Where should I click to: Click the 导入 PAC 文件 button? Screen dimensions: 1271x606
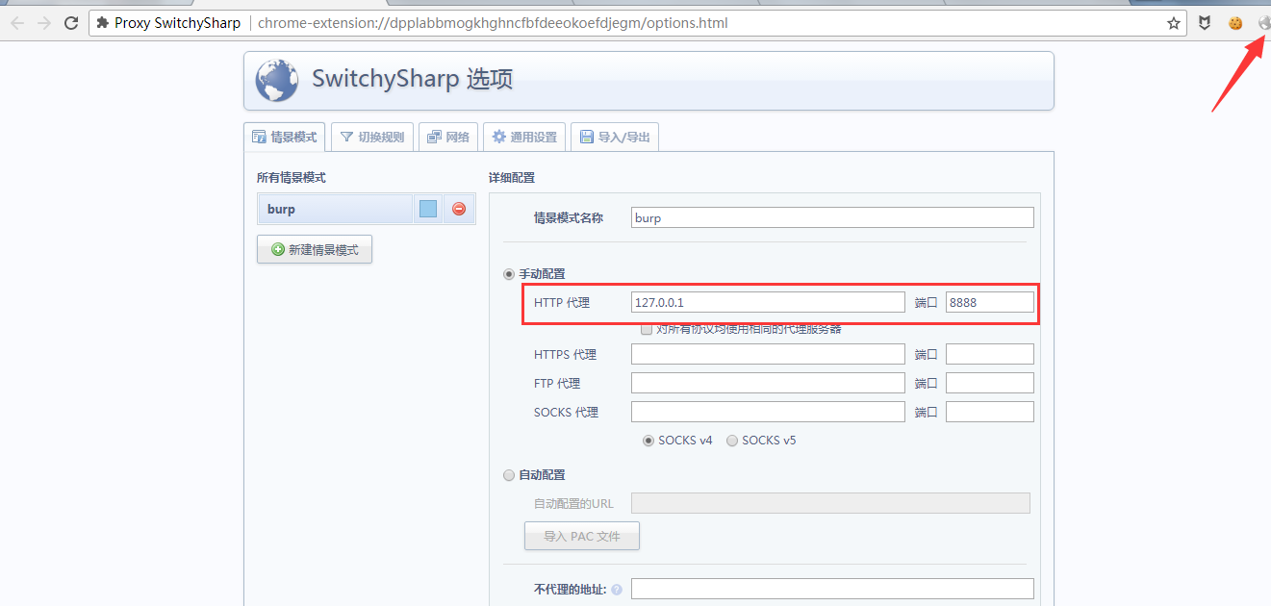click(582, 536)
